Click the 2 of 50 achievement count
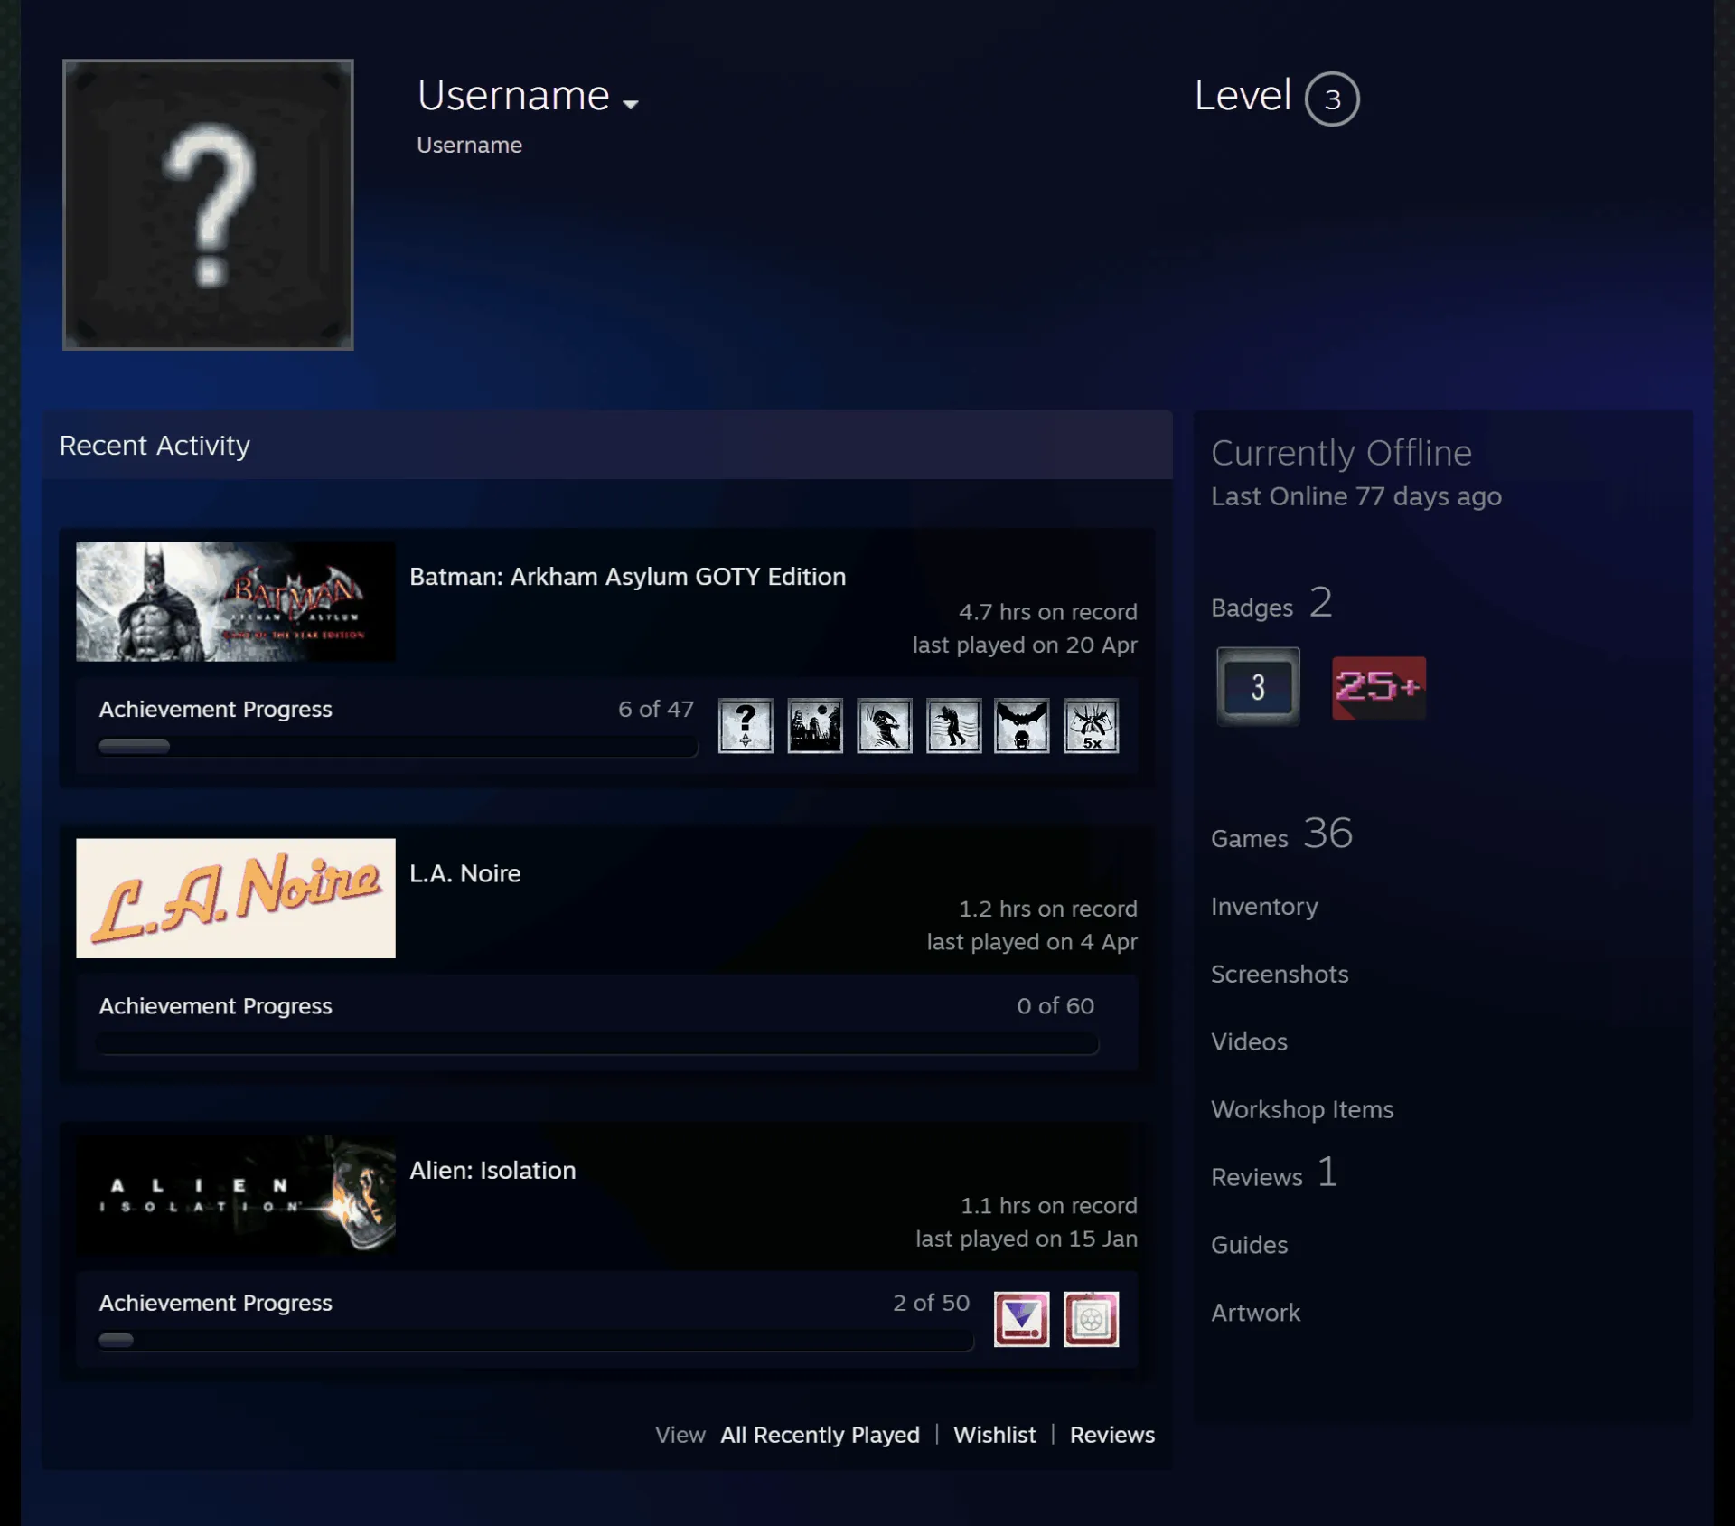The image size is (1735, 1526). point(931,1303)
